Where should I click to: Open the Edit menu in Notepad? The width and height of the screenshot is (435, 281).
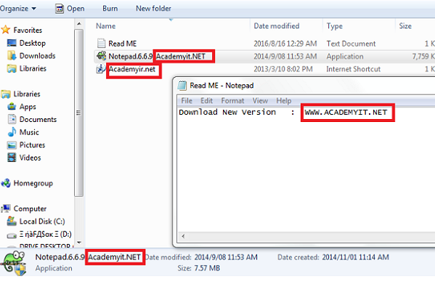[207, 101]
